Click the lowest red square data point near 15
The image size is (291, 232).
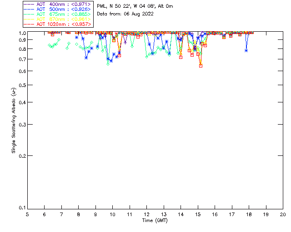201,66
